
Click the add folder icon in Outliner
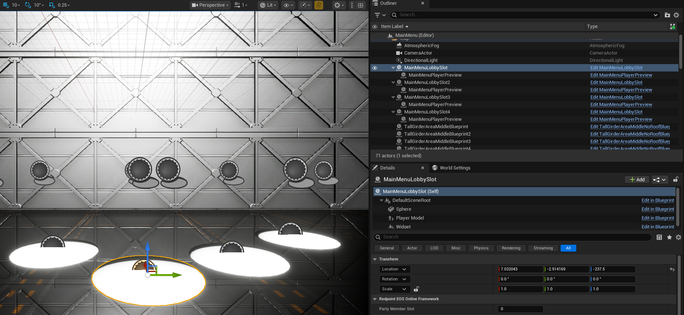point(667,15)
